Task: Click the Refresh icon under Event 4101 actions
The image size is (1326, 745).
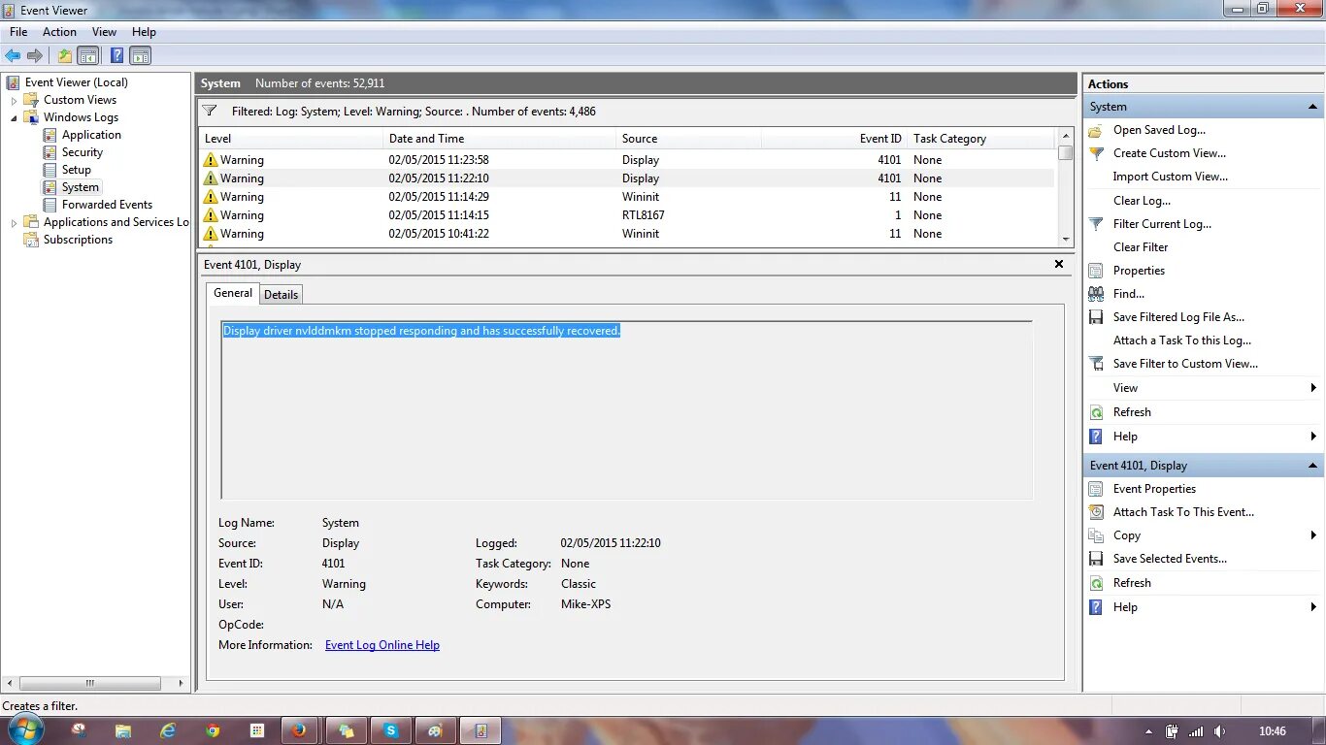Action: pos(1096,583)
